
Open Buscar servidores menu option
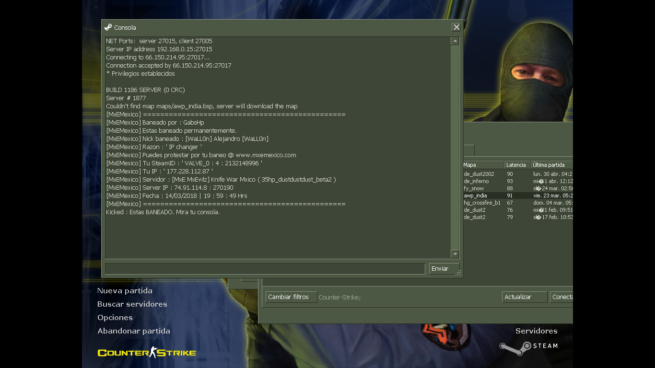132,304
